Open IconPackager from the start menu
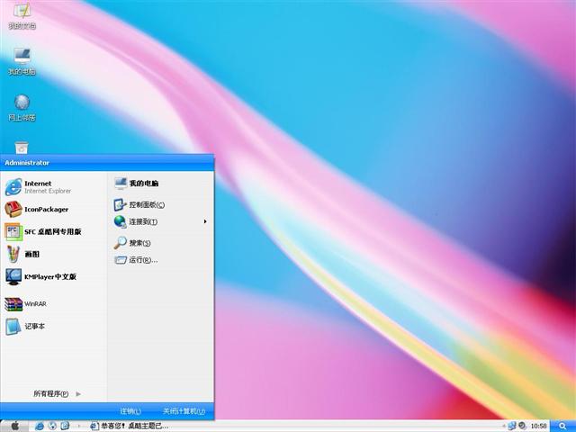 (54, 210)
